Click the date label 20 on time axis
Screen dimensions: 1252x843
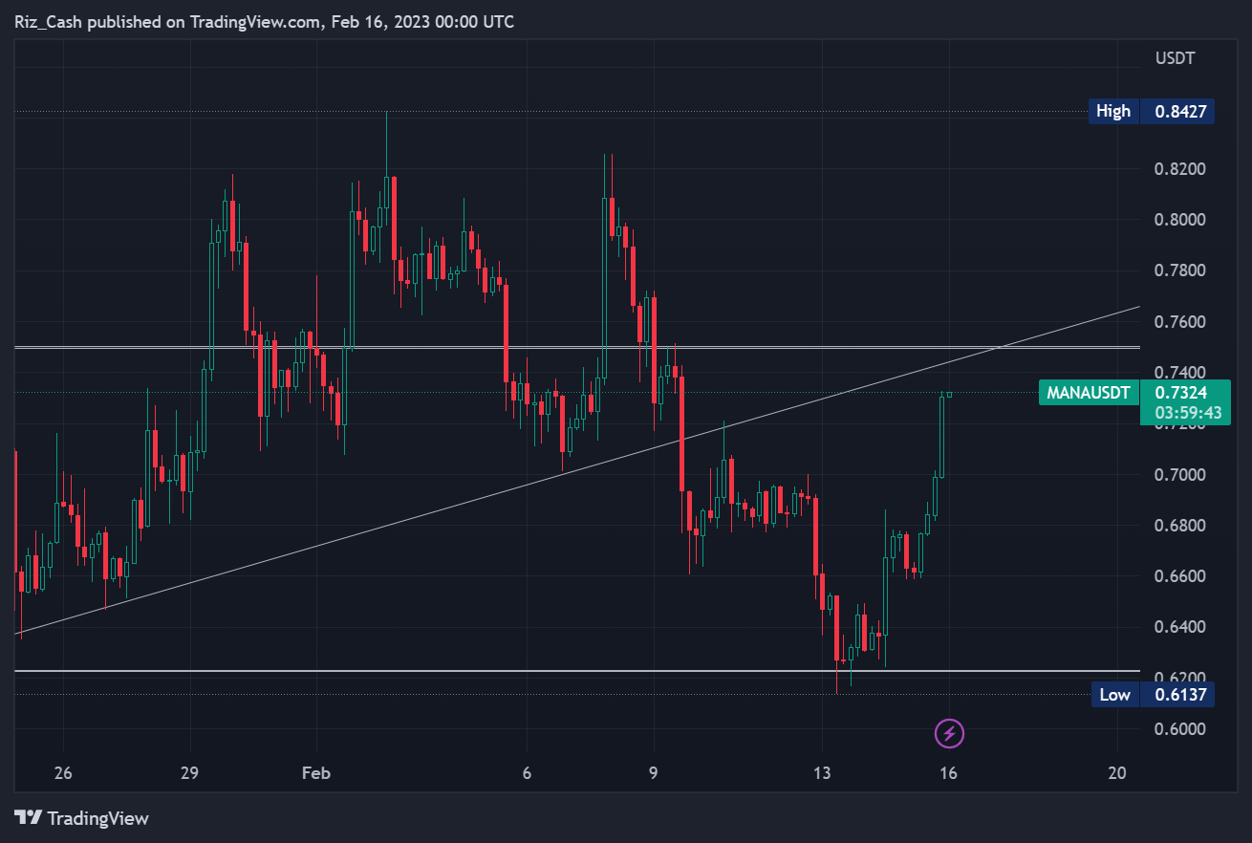pyautogui.click(x=1117, y=773)
